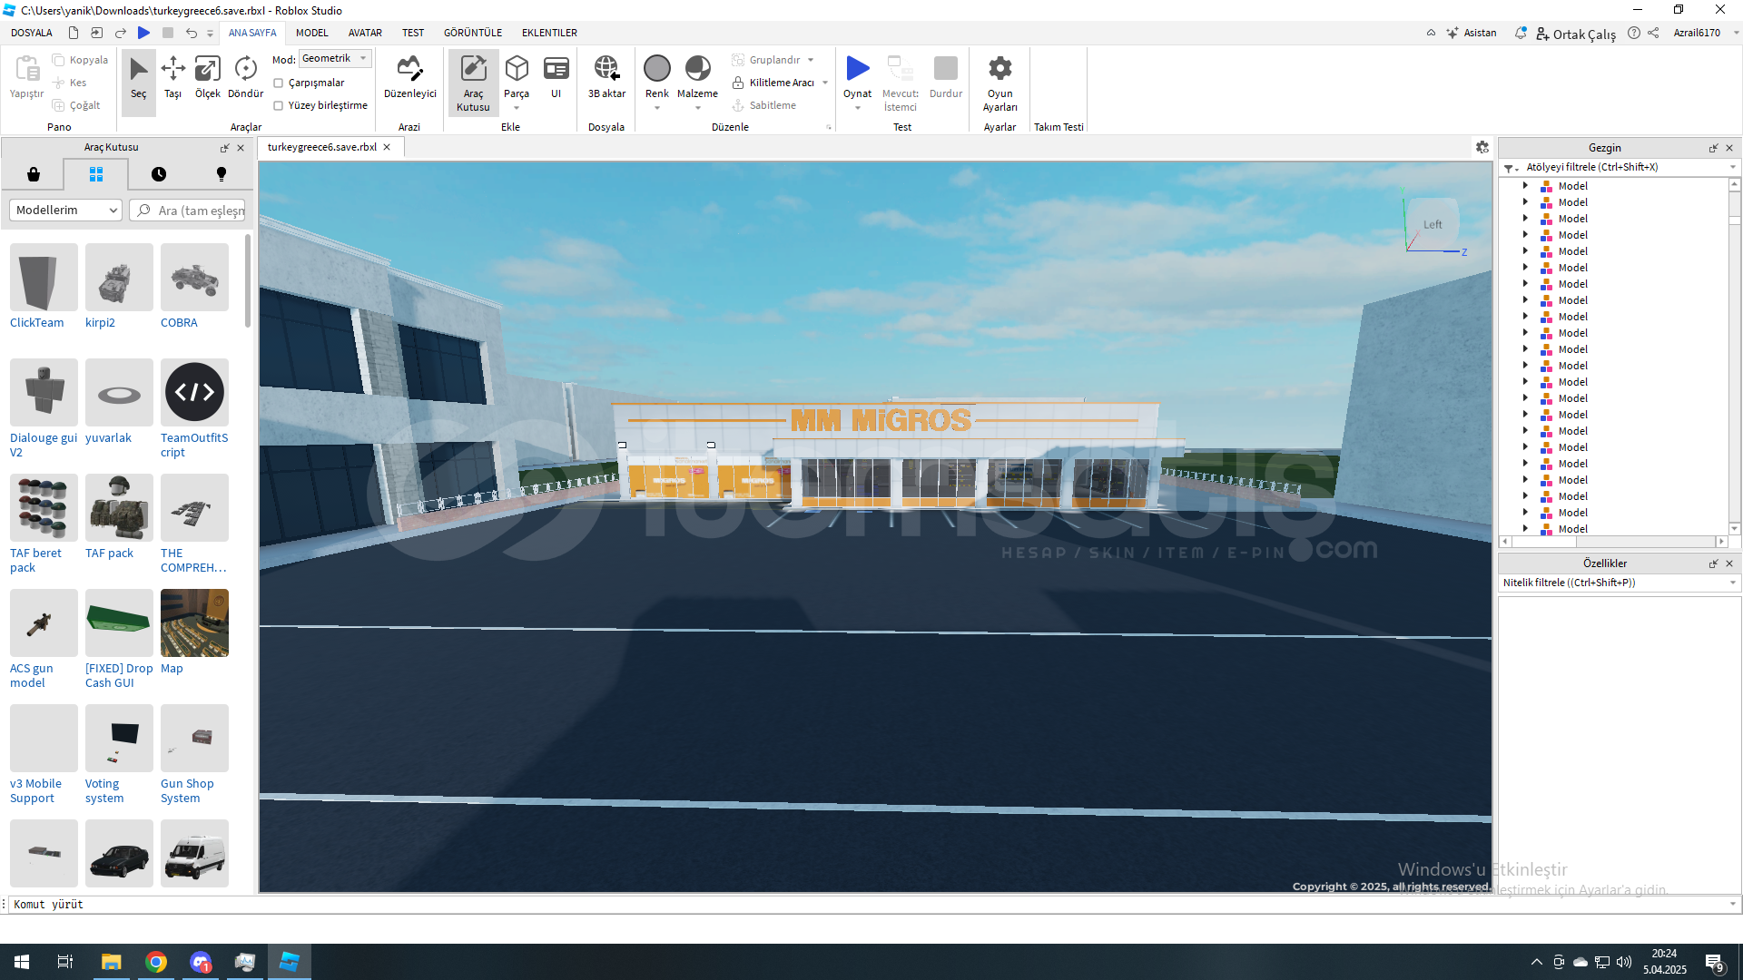
Task: Insert a Parça part
Action: click(x=517, y=77)
